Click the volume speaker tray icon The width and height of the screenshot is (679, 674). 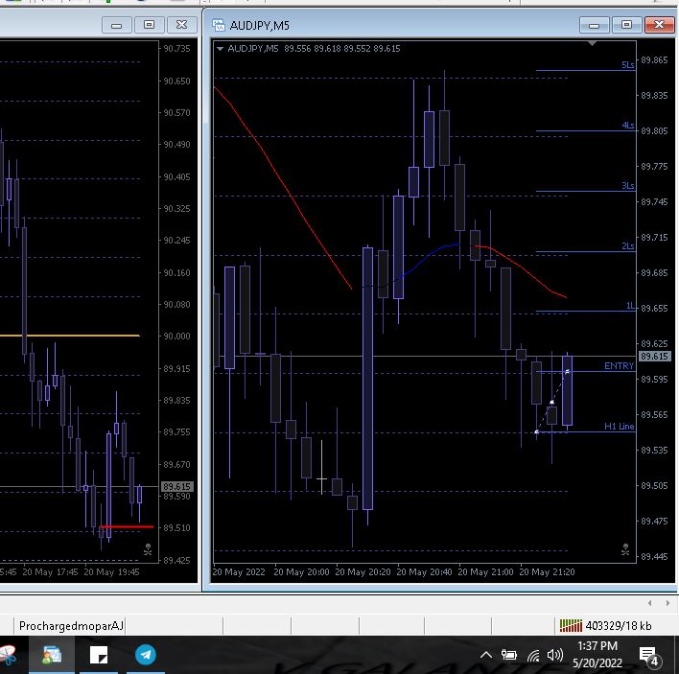(554, 656)
